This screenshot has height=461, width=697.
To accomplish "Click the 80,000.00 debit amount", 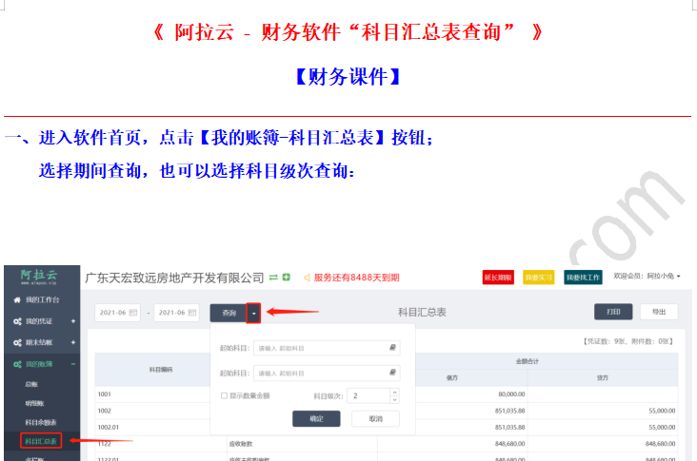I will click(511, 394).
